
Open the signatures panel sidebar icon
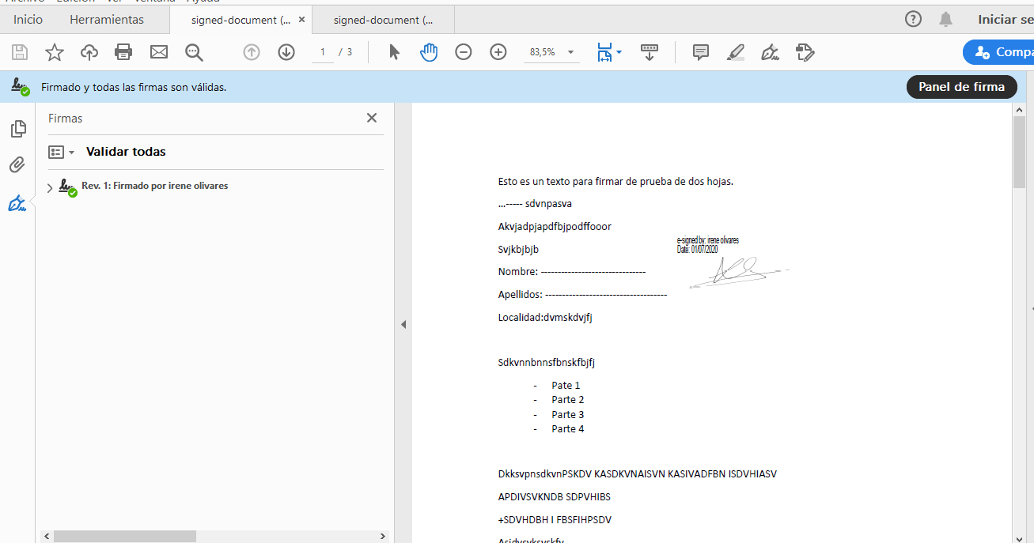[x=17, y=204]
